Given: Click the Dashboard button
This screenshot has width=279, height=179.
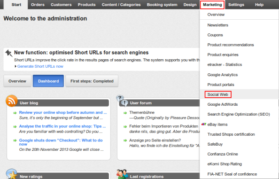Looking at the screenshot, I should 48,81.
